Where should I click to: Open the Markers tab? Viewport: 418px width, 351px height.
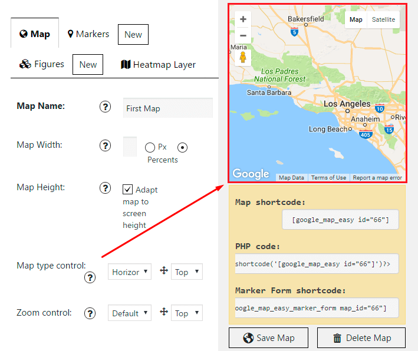tap(88, 34)
